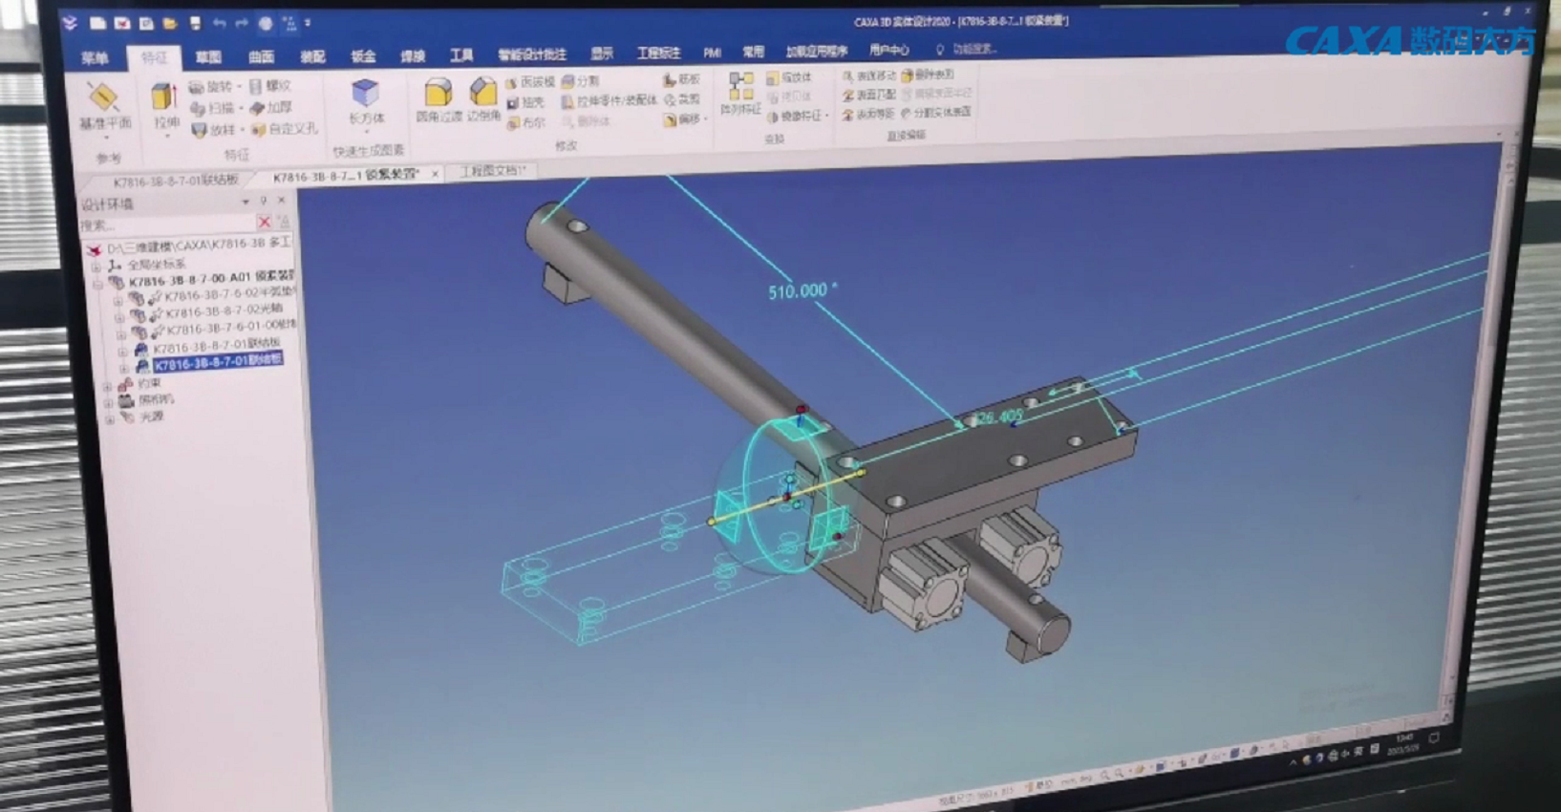Screen dimensions: 1561x812
Task: Collapse the K7816-3B-8-7-00-A01 assembly node
Action: 97,284
